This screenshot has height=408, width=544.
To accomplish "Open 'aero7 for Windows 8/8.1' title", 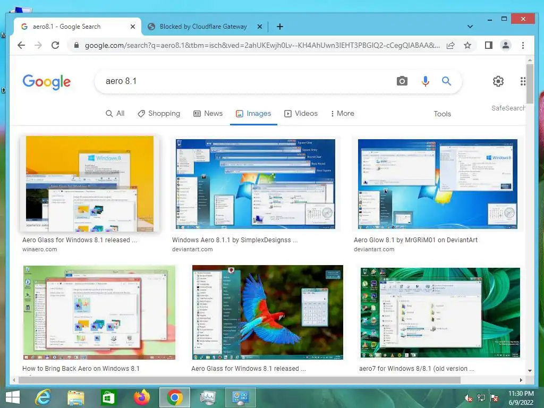I will 416,369.
